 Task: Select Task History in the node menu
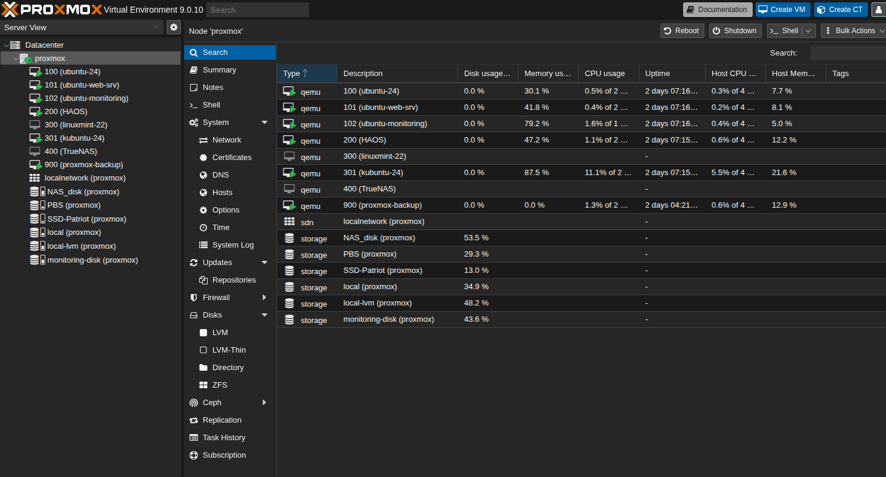224,438
